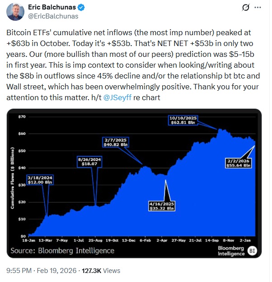Screen dimensions: 272x282
Task: Click the 4/16/2025 $35.32 Bln label
Action: (x=161, y=206)
